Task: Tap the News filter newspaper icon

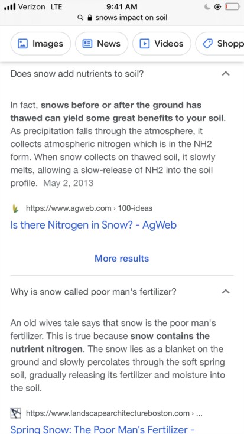Action: click(87, 44)
